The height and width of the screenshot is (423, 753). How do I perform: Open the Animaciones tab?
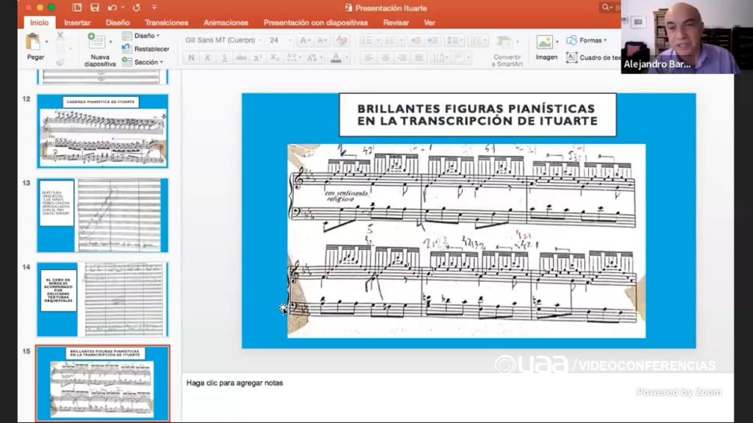click(226, 23)
